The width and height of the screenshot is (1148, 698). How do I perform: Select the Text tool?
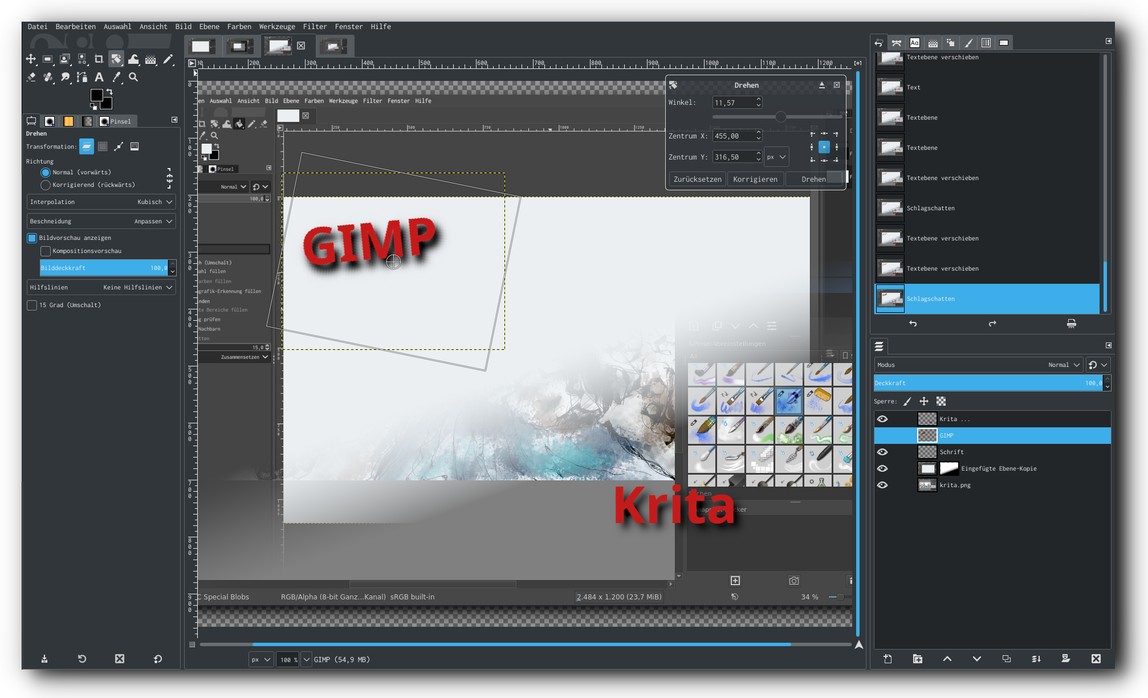99,76
